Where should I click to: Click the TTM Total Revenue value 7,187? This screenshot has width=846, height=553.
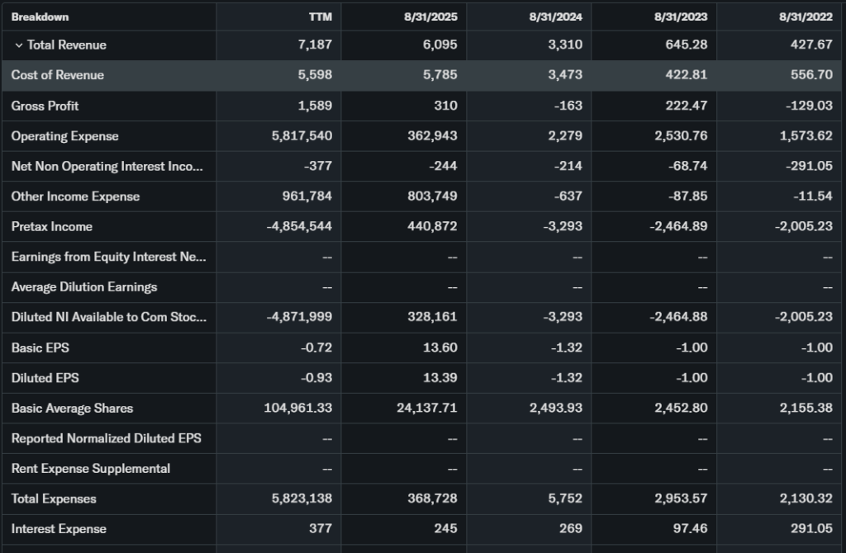315,45
